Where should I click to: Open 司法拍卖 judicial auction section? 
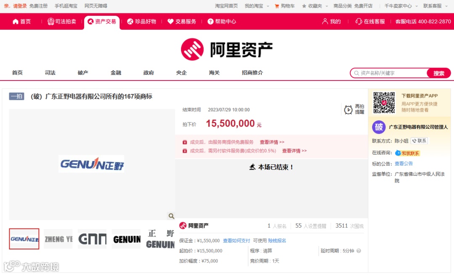[x=62, y=22]
